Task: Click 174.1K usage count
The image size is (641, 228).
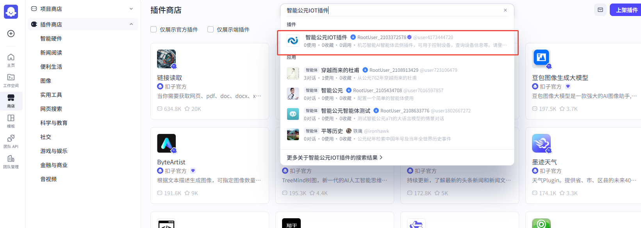Action: (548, 193)
